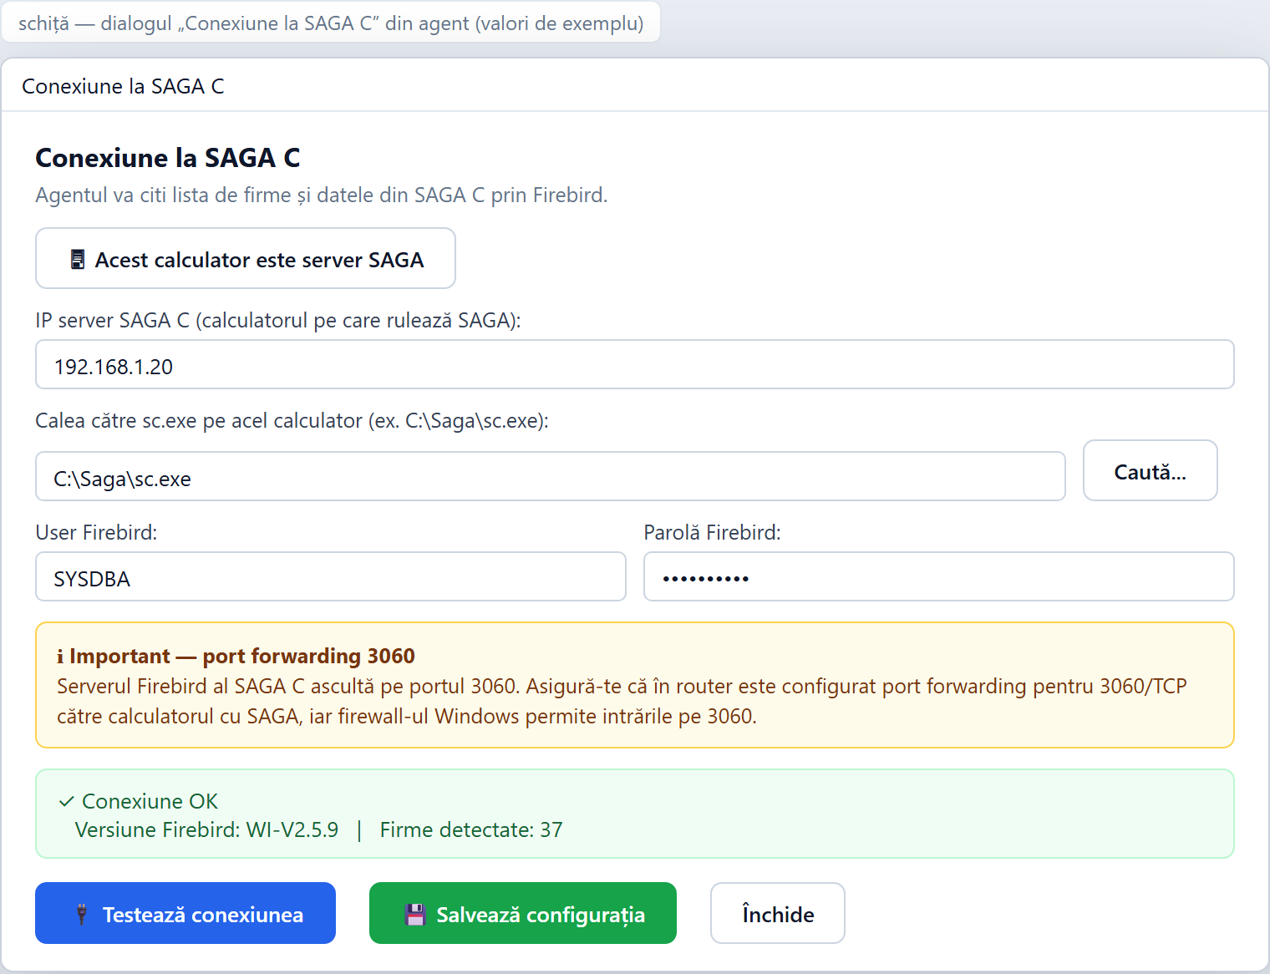
Task: Select the 'Conexiune OK' status text
Action: point(150,801)
